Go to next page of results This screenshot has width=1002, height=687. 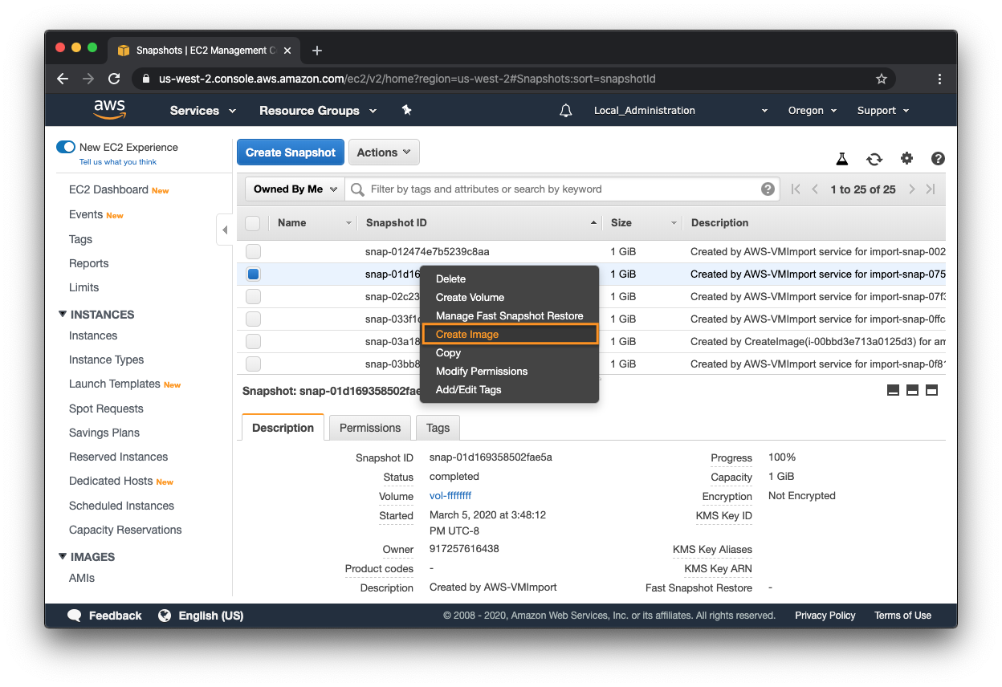(912, 189)
